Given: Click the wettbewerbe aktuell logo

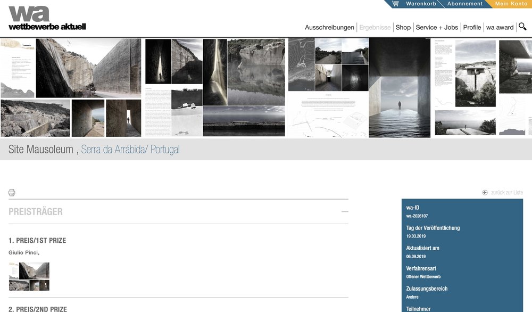Looking at the screenshot, I should [x=47, y=18].
